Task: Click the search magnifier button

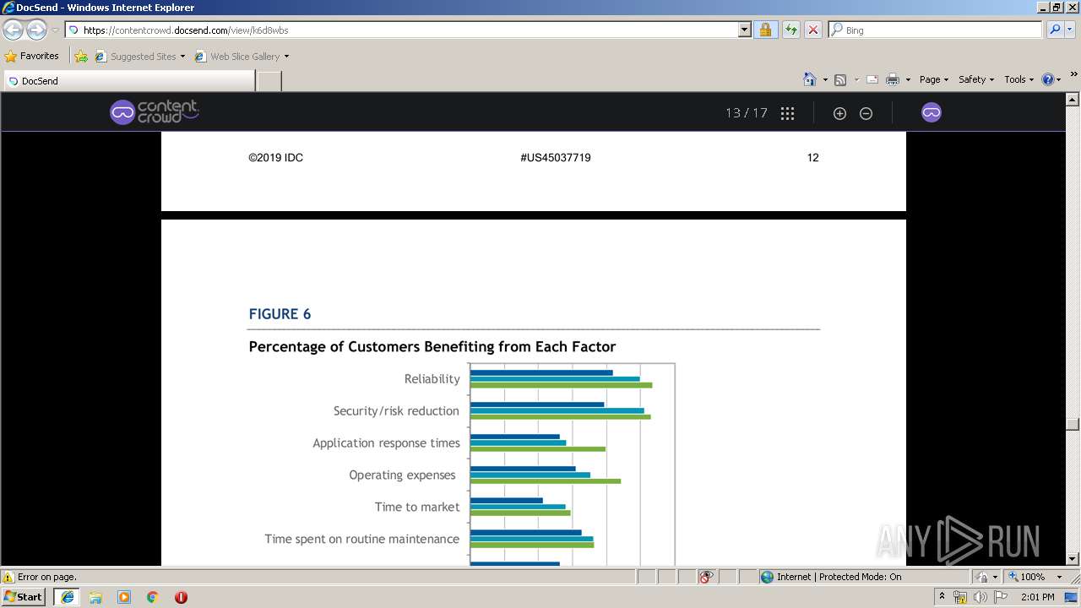Action: (1053, 30)
